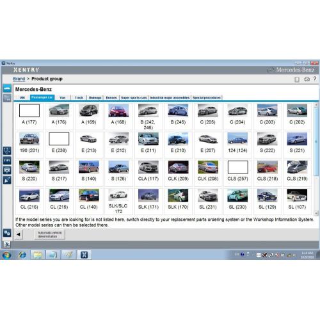
Task: Open the gears settings icon in sidebar
Action: [7, 233]
